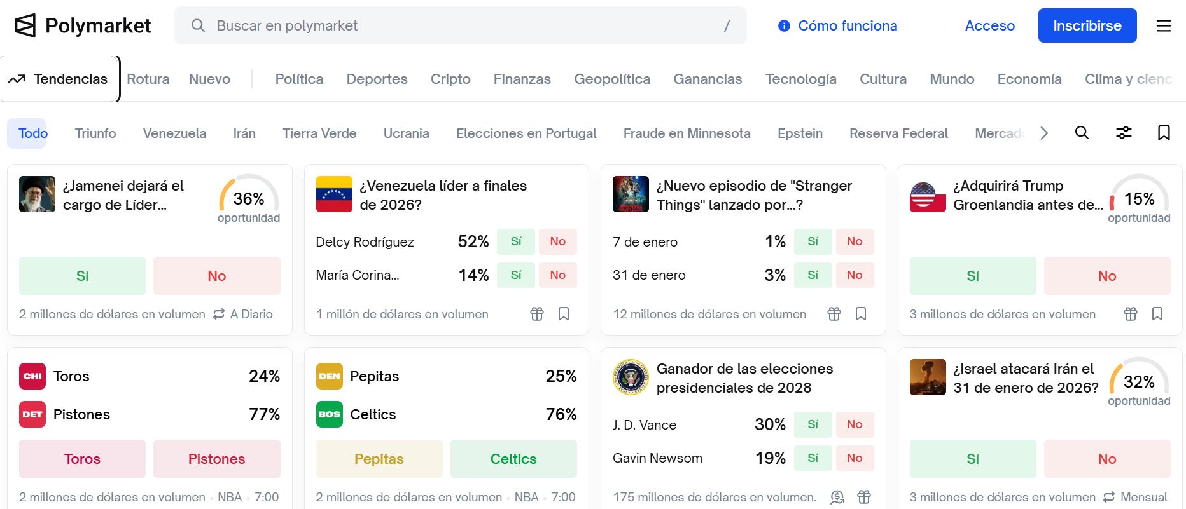Bookmark the Stranger Things market
1186x509 pixels.
[862, 314]
